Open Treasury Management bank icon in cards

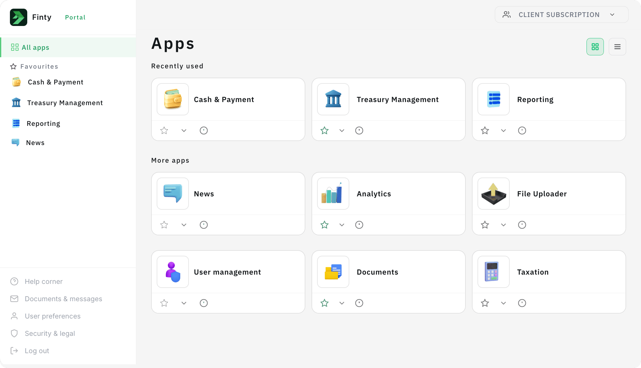(333, 99)
